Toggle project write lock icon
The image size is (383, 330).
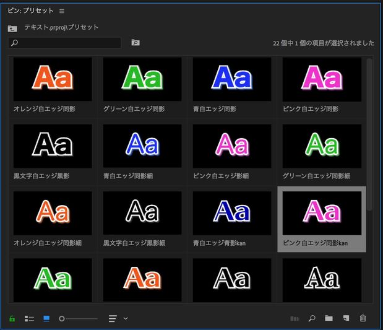tap(12, 318)
